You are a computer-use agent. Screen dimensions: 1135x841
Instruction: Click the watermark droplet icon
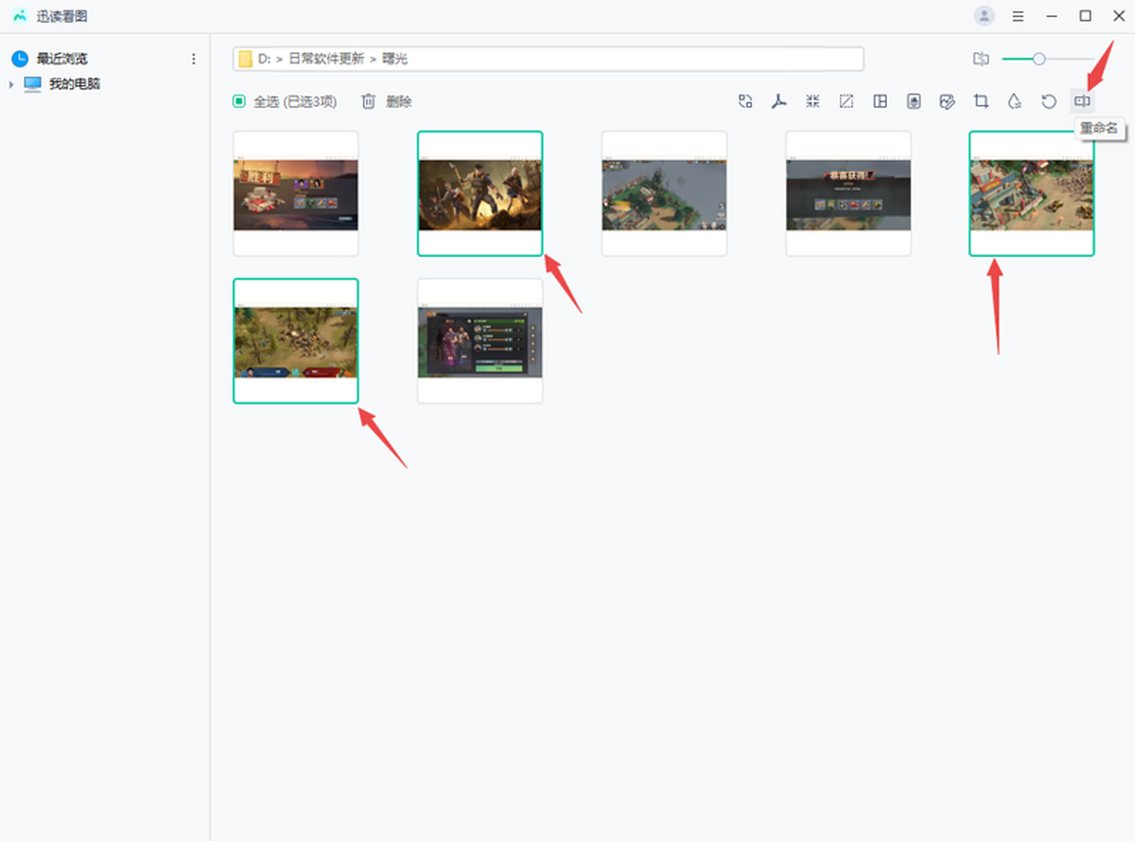point(1014,101)
